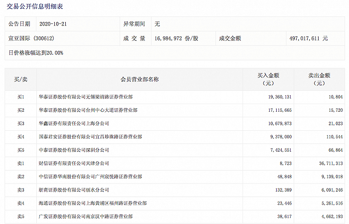Select the 卖2 row label
This screenshot has height=224, width=349.
(x=21, y=177)
